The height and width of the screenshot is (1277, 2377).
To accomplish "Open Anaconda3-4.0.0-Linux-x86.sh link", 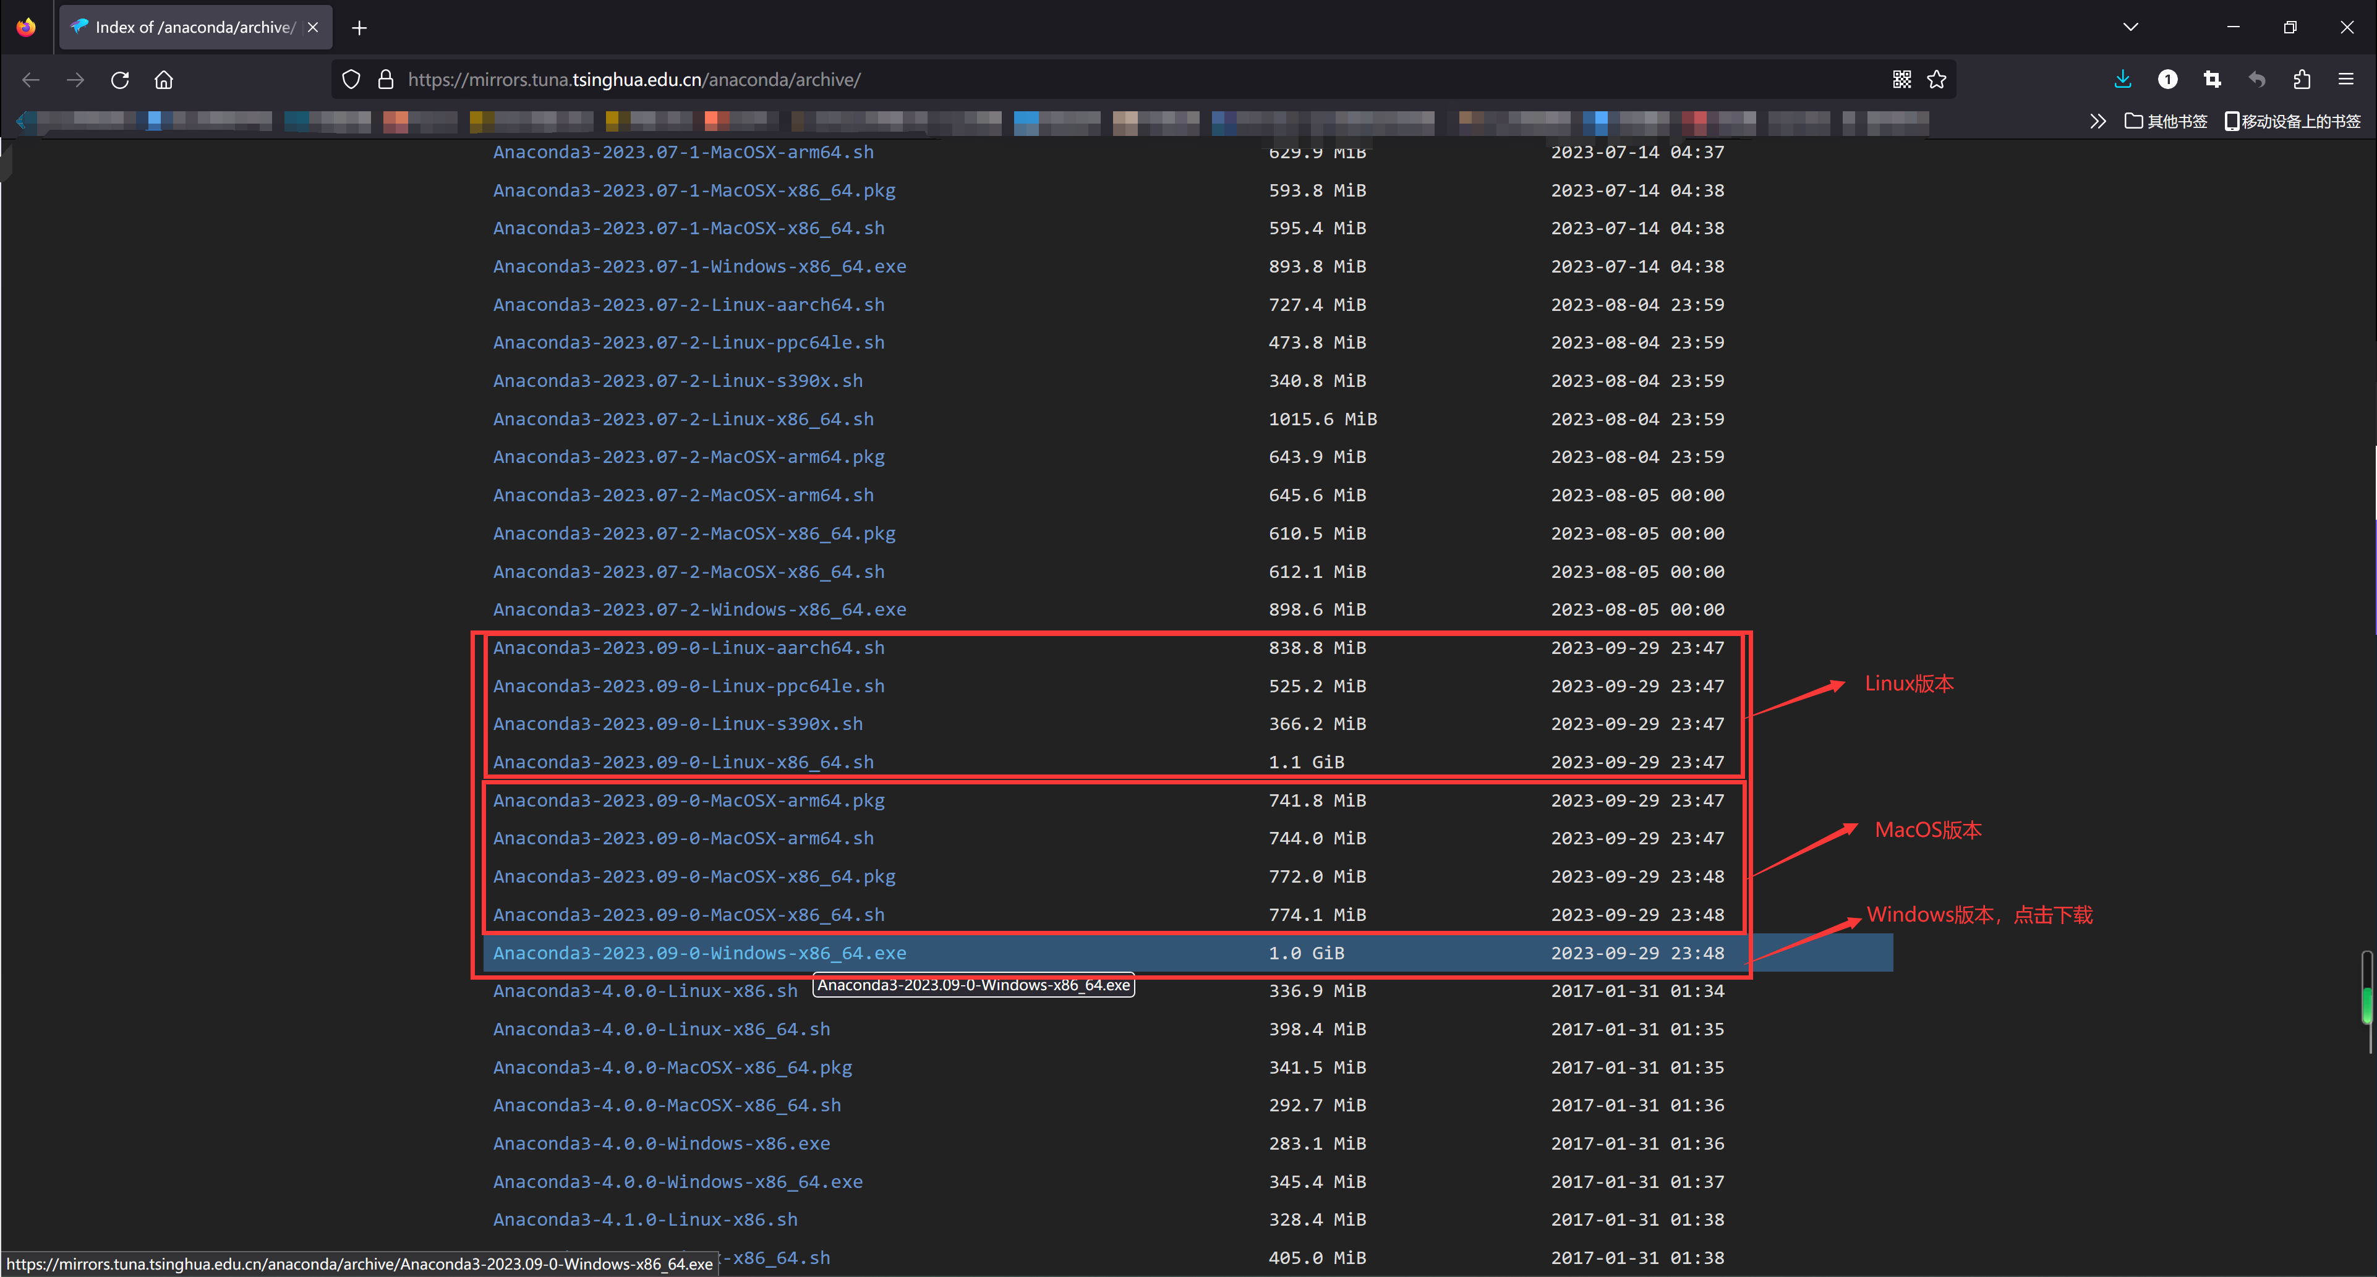I will pyautogui.click(x=645, y=991).
